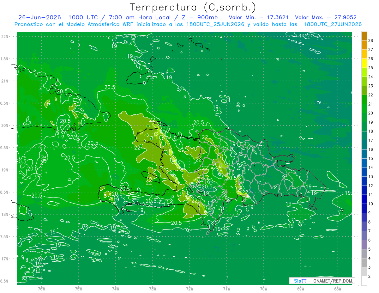Image resolution: width=379 pixels, height=293 pixels.
Task: Click the color scale label '25'
Action: [x=371, y=68]
